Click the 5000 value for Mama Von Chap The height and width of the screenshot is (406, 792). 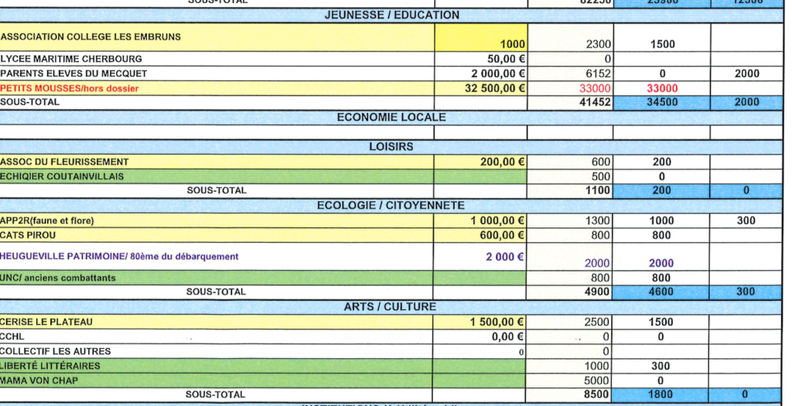tap(597, 380)
